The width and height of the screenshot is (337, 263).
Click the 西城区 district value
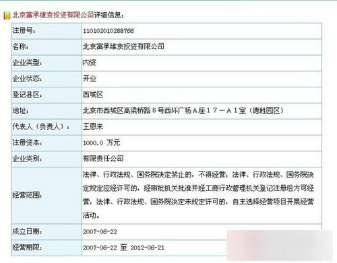click(x=93, y=95)
